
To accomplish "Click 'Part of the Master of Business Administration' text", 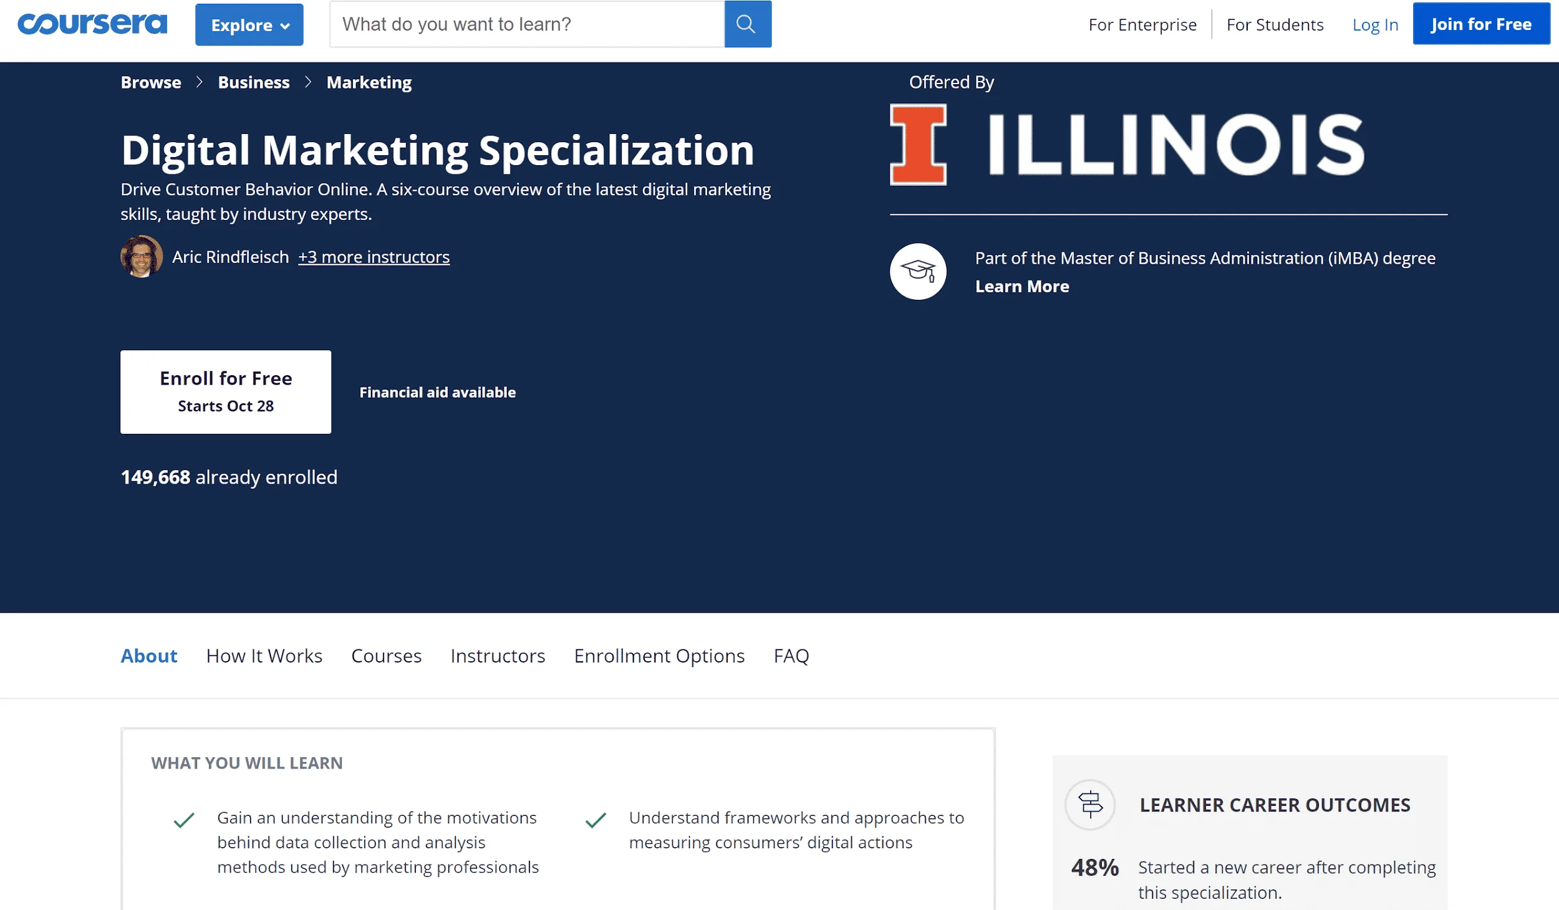I will click(x=1205, y=258).
